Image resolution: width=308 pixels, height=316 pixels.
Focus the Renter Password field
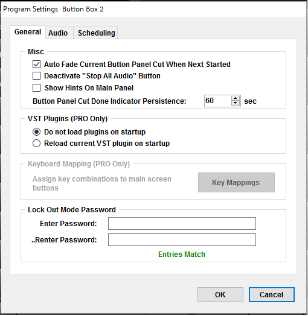[182, 239]
